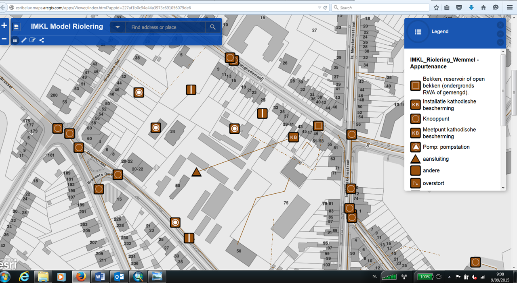Click the Meetpunt kathodische bescherming legend symbol

(415, 133)
